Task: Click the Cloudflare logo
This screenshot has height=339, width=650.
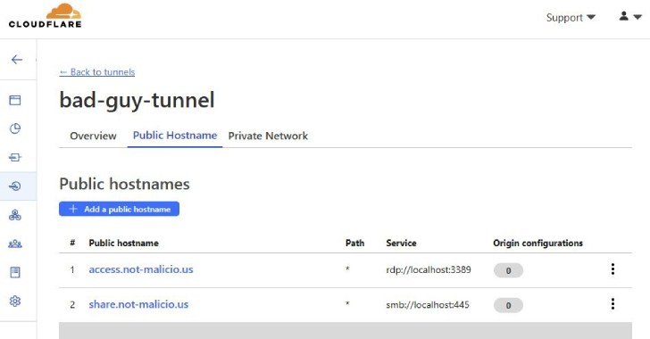Action: click(x=46, y=16)
